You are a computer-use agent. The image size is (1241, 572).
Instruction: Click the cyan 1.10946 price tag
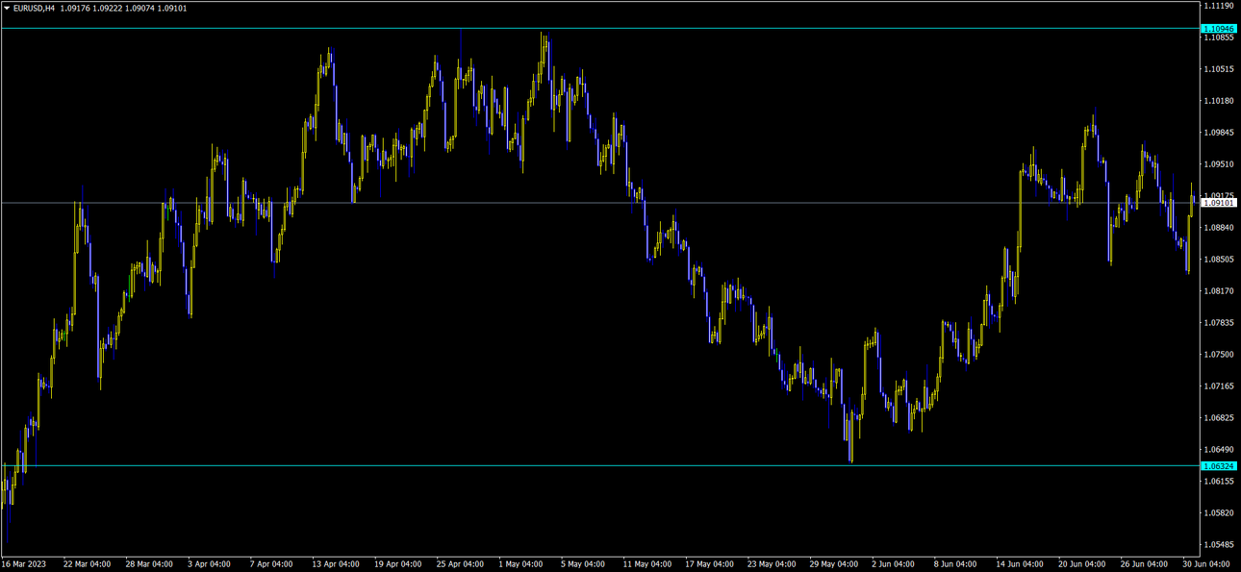click(x=1219, y=29)
